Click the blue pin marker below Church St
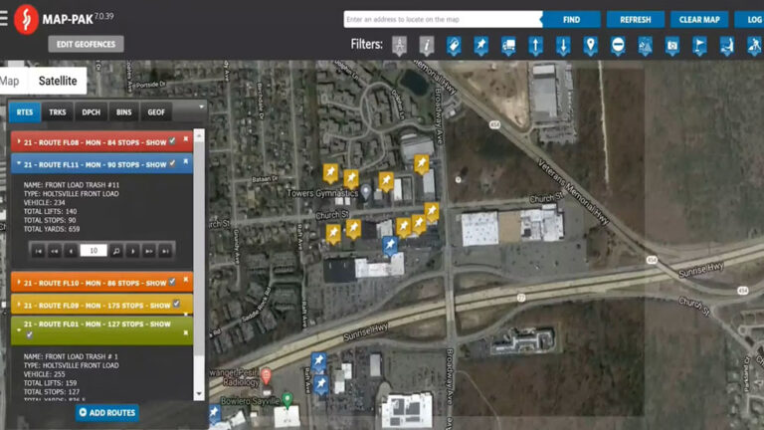The height and width of the screenshot is (430, 764). point(390,245)
